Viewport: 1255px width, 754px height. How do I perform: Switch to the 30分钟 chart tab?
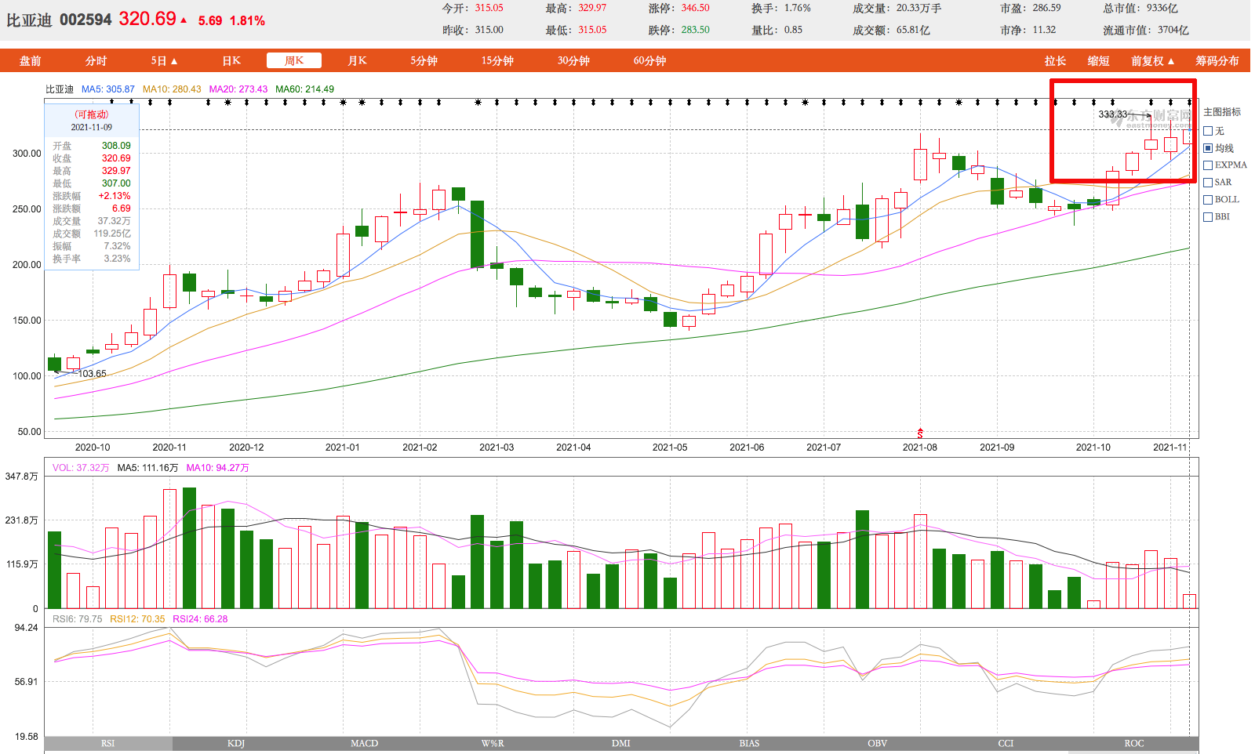coord(573,60)
